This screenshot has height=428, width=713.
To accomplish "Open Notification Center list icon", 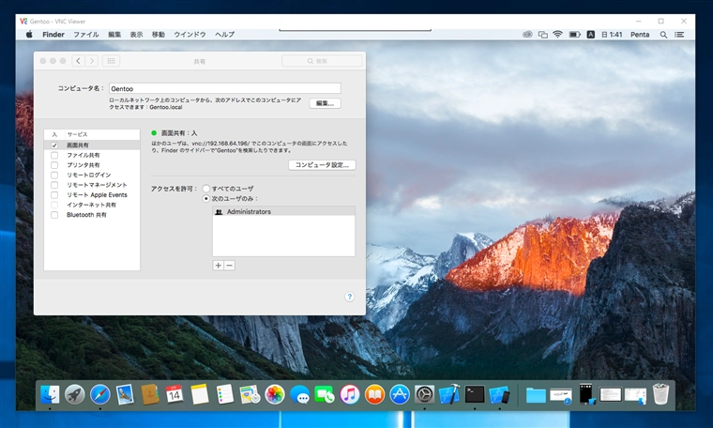I will 679,34.
